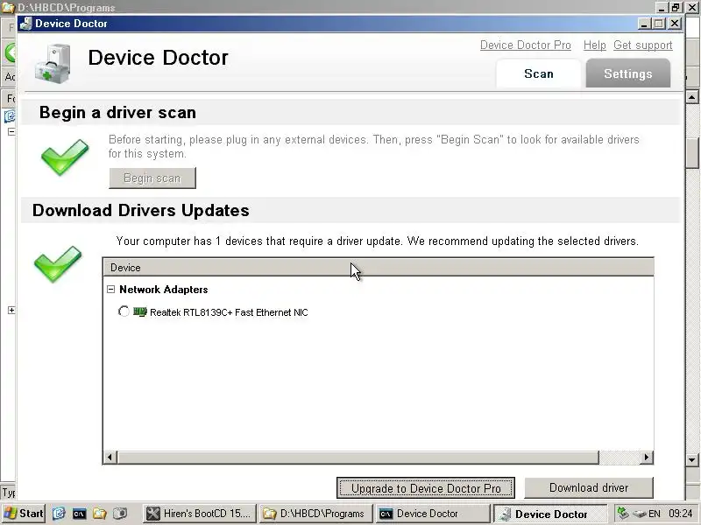Click the network tray icon in the system tray
Image resolution: width=701 pixels, height=525 pixels.
click(x=623, y=514)
